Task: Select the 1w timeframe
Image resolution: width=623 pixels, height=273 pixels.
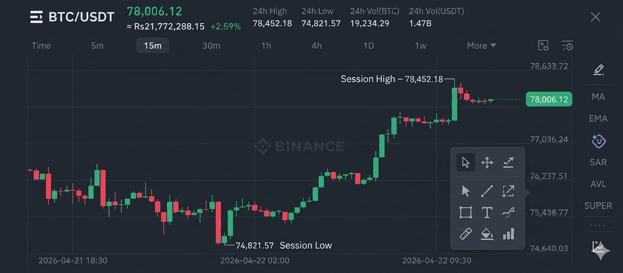Action: 421,46
